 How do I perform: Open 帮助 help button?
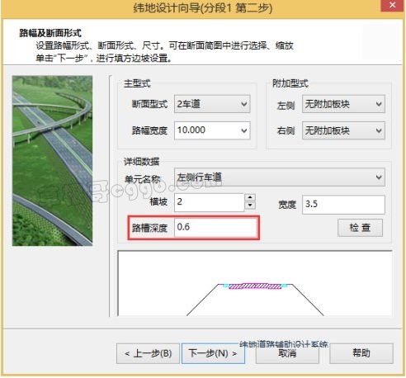click(x=361, y=353)
